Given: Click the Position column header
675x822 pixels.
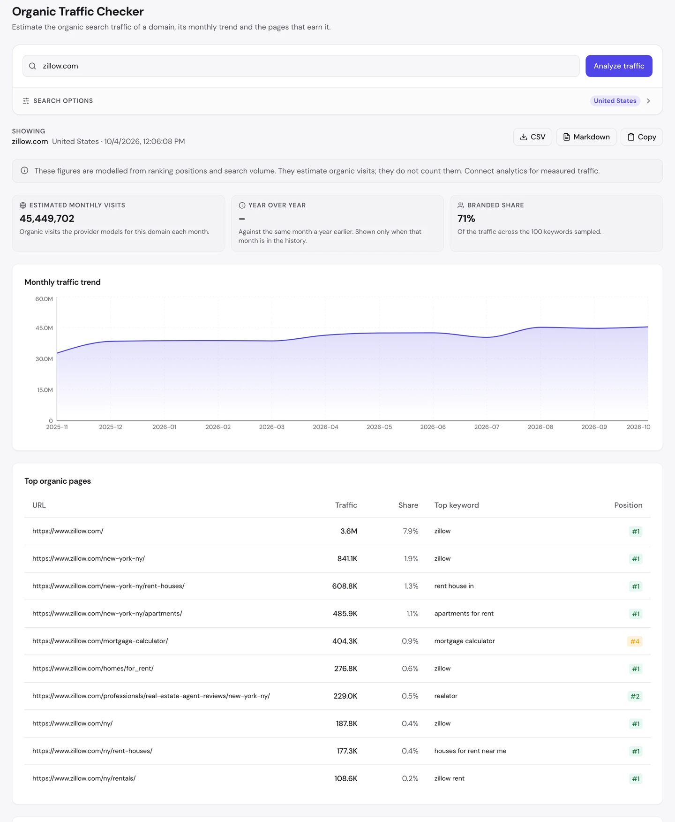Looking at the screenshot, I should tap(628, 505).
